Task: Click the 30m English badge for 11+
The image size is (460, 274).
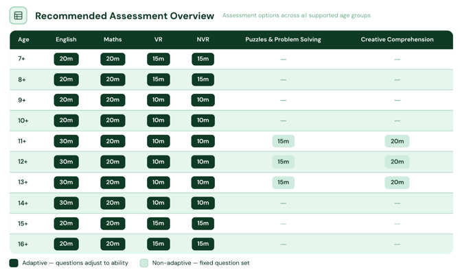Action: [67, 141]
